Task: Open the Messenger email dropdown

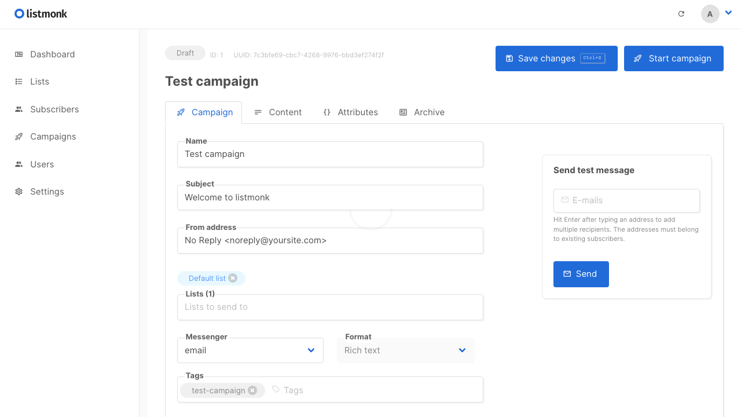Action: click(x=250, y=350)
